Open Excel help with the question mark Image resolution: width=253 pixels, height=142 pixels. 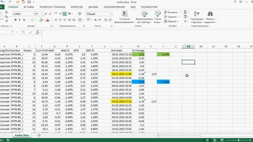point(235,2)
